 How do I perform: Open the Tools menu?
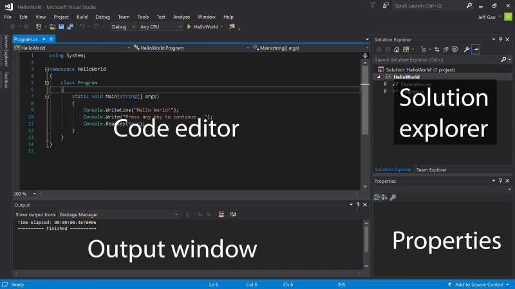[x=143, y=17]
